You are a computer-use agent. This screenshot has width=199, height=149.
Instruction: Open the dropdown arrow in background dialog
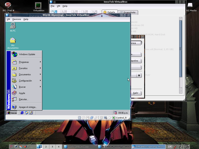[x=139, y=75]
